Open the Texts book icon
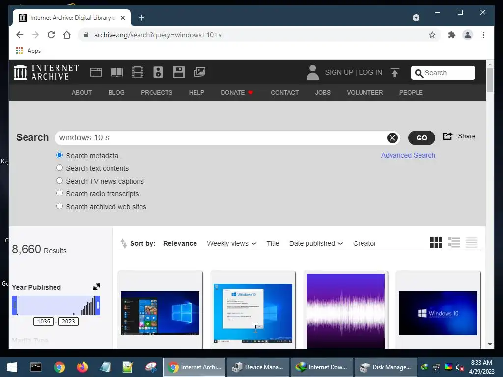Screen dimensions: 503x377 (117, 72)
